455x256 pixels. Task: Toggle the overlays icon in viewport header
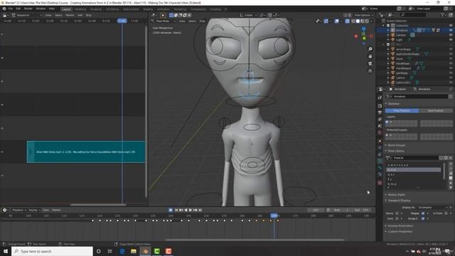pyautogui.click(x=336, y=21)
